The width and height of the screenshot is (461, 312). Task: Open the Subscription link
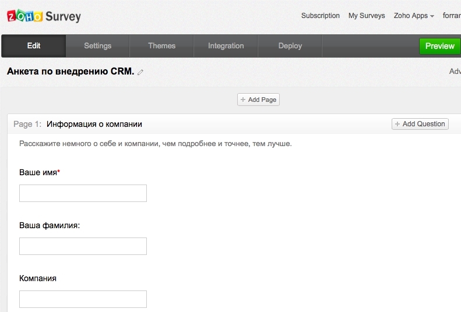tap(320, 16)
